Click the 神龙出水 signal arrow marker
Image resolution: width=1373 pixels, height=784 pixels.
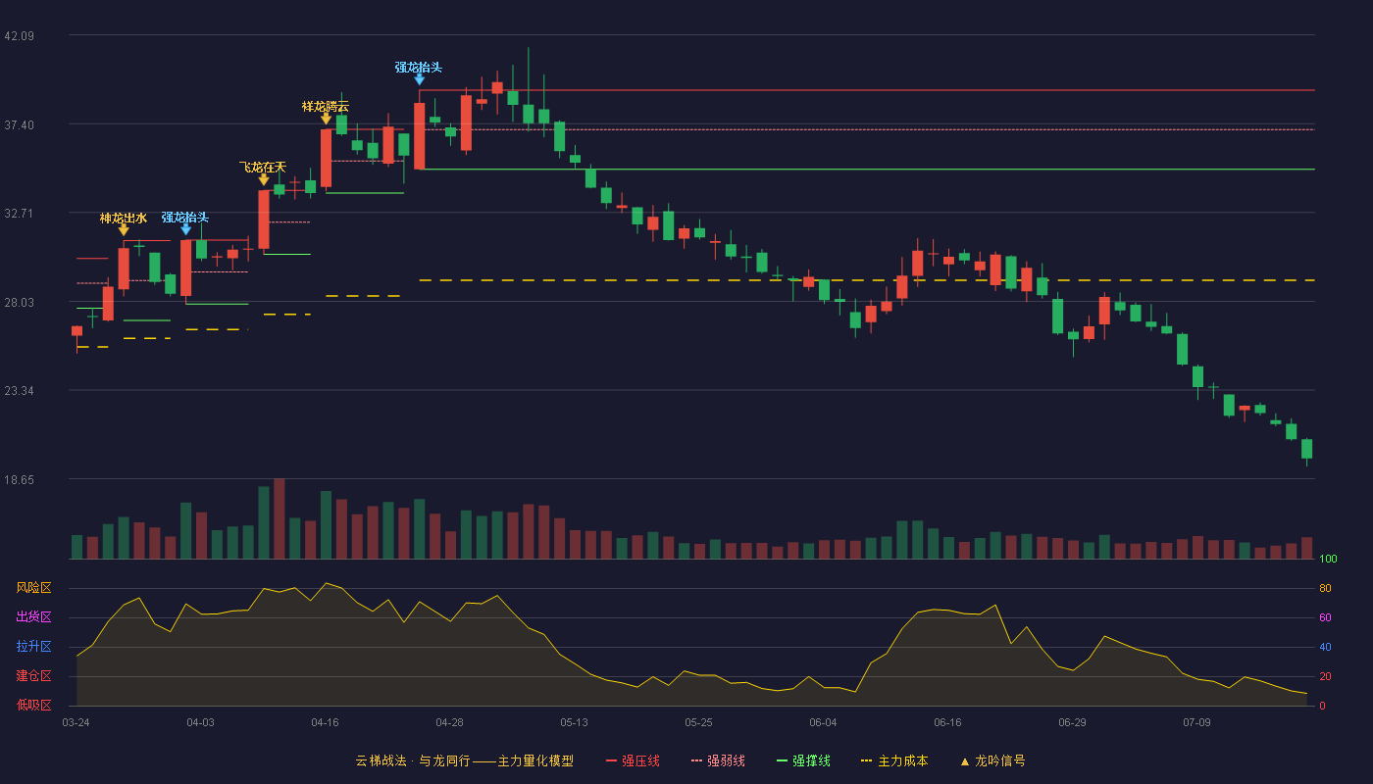(x=124, y=230)
